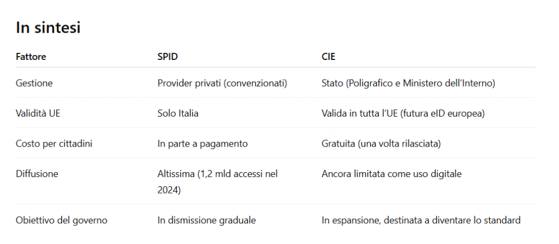
Task: Select the 'SPID' column header
Action: 168,57
